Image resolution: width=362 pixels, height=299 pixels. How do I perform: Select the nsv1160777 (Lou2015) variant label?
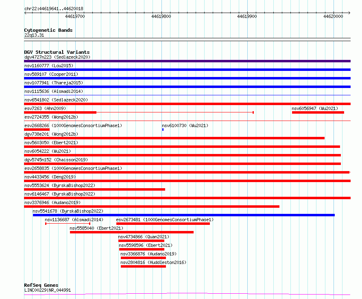(x=49, y=66)
